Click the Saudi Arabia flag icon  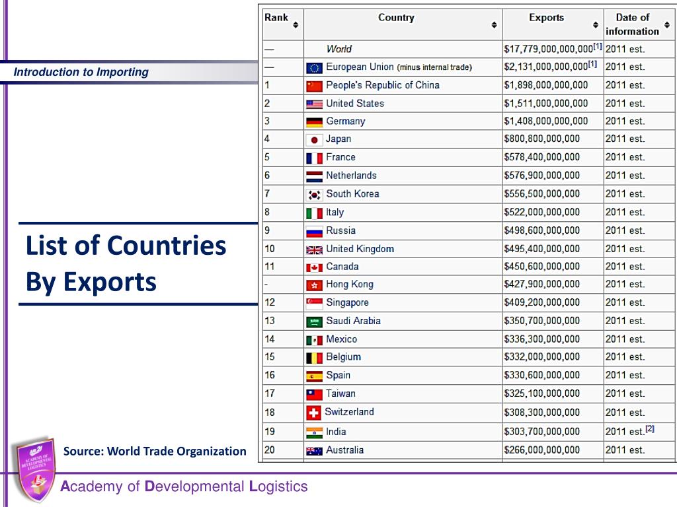314,322
